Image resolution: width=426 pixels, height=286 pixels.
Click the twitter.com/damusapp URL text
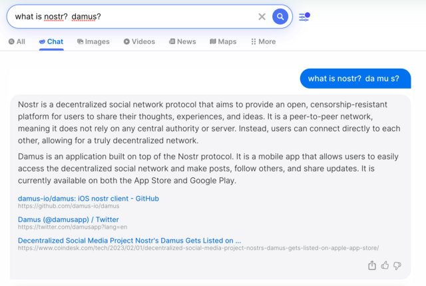[x=73, y=227]
